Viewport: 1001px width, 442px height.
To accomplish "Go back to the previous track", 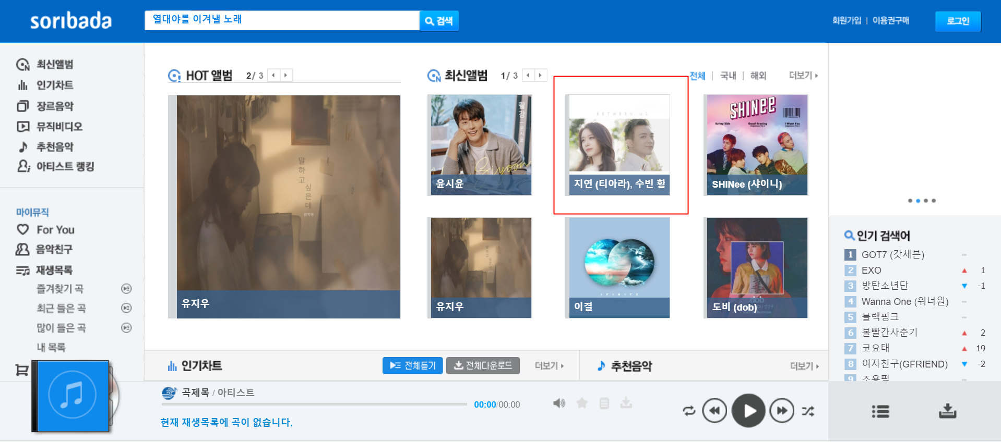I will (714, 411).
